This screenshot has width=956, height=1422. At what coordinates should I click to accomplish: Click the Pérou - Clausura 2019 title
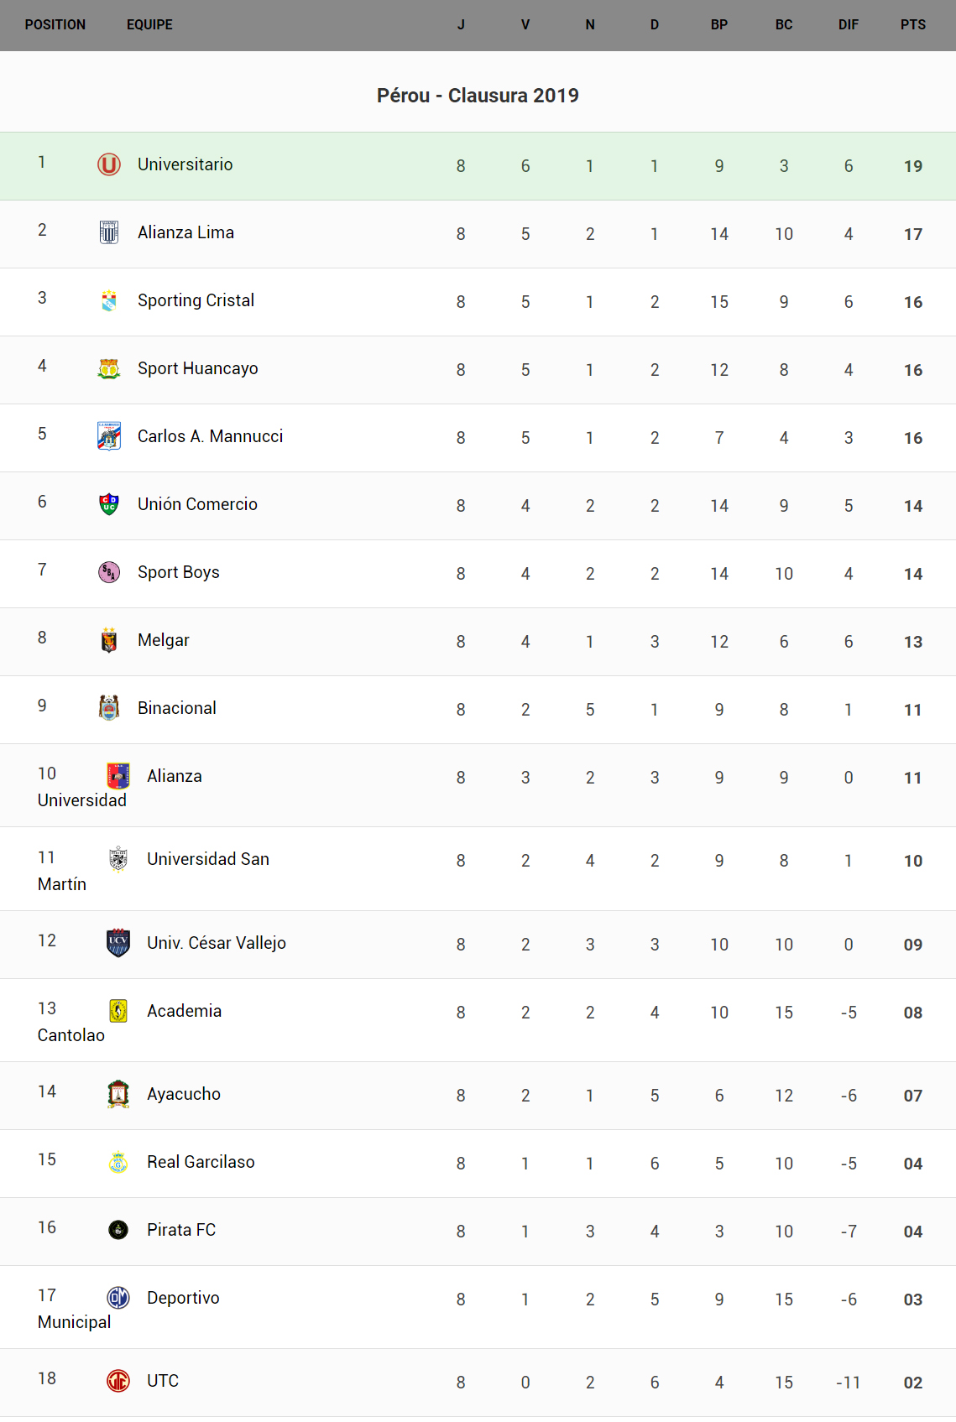click(478, 96)
